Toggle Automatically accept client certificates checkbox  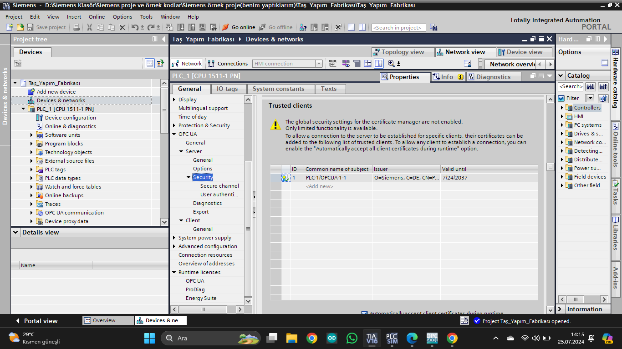click(364, 314)
